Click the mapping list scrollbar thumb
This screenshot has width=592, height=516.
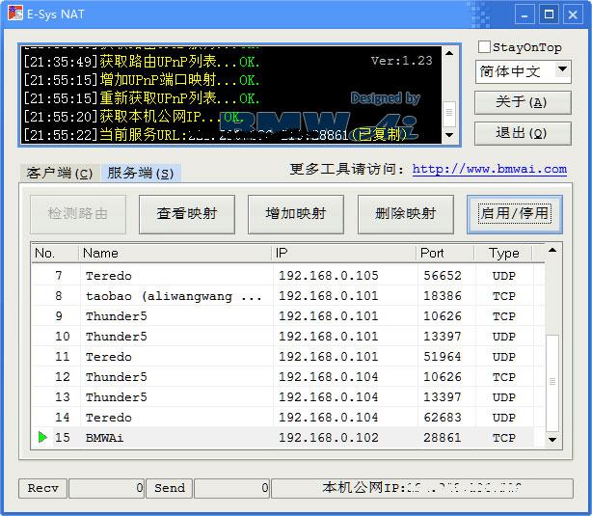click(x=552, y=382)
